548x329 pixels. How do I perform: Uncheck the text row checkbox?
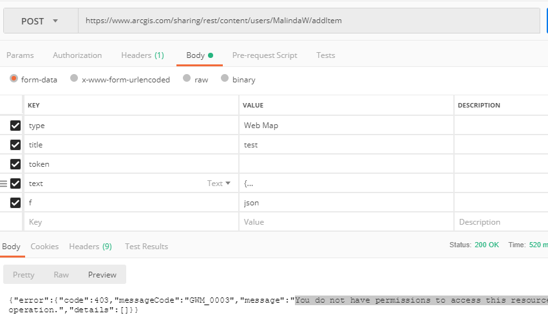coord(15,183)
